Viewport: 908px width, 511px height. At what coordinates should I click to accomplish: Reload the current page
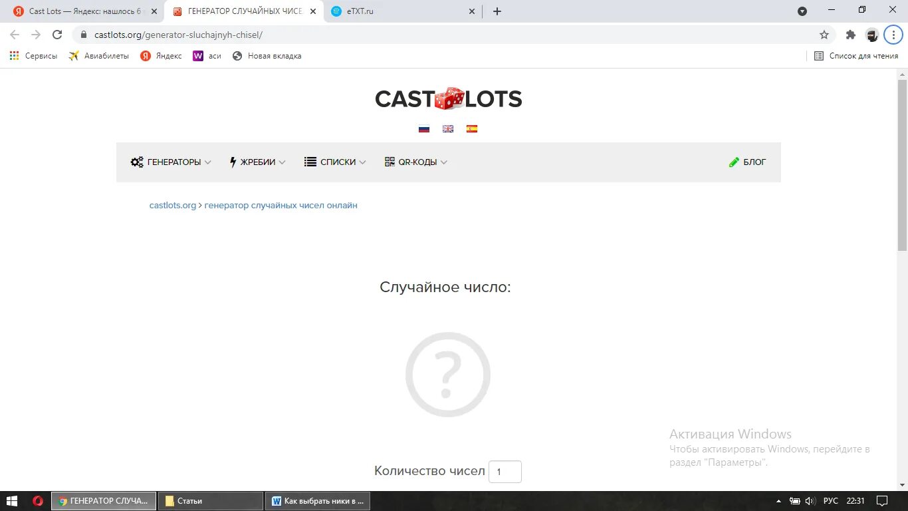[57, 35]
